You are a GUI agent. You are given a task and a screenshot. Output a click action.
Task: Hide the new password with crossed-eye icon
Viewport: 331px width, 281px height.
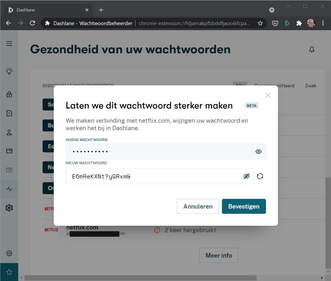246,176
